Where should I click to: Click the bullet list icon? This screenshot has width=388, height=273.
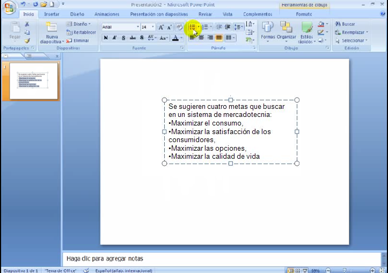pyautogui.click(x=192, y=27)
